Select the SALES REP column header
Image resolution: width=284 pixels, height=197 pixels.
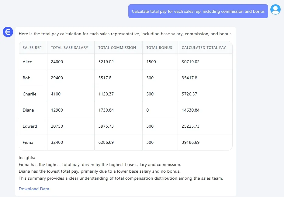pos(32,48)
